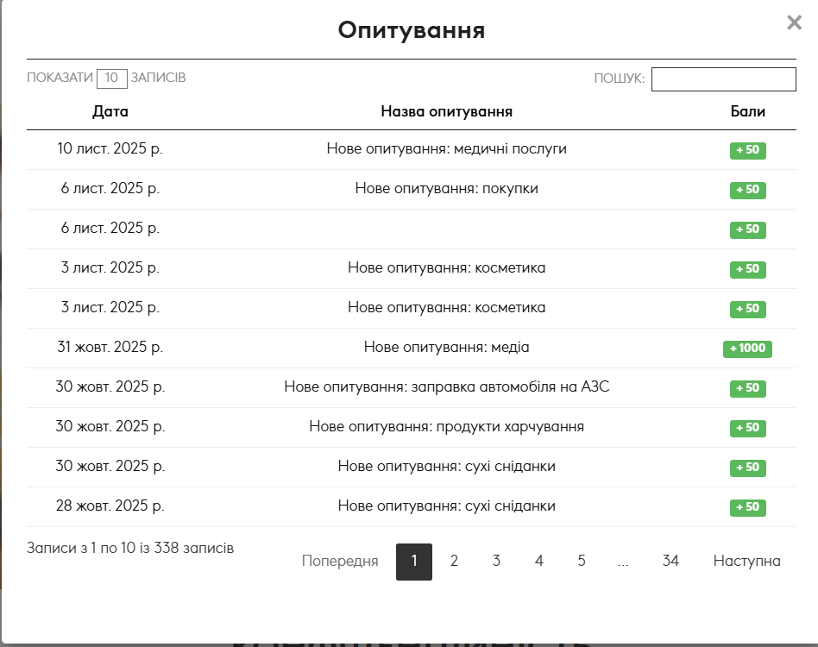Select current page 1 button

[414, 562]
